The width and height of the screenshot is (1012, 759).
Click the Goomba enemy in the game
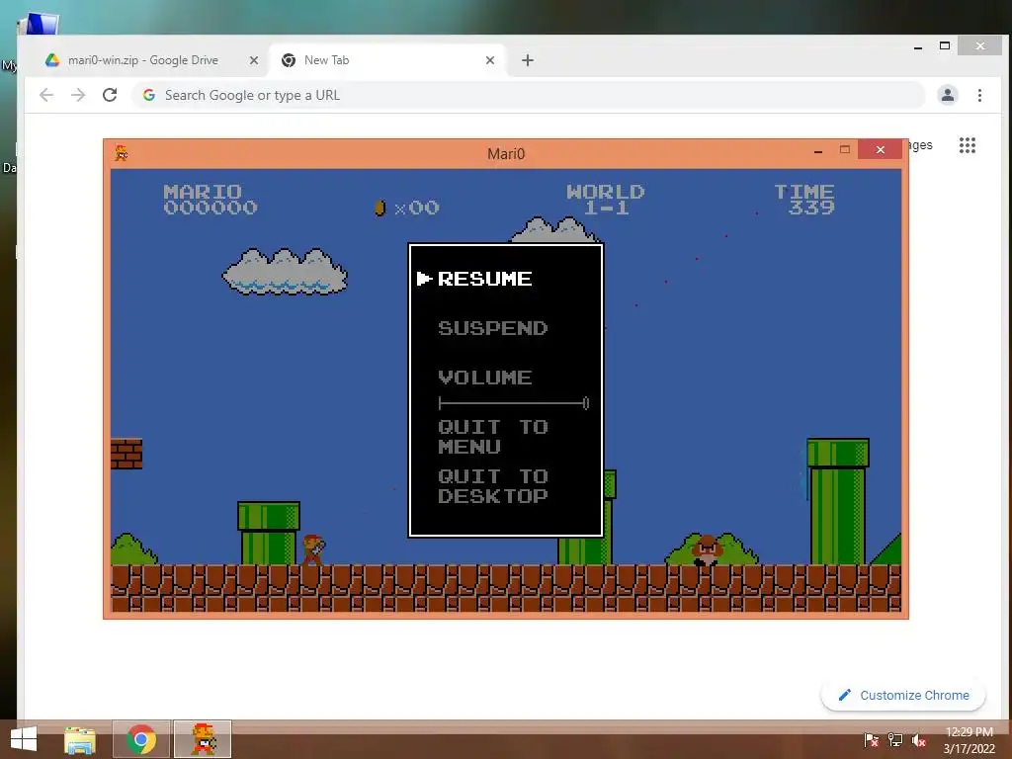click(708, 550)
